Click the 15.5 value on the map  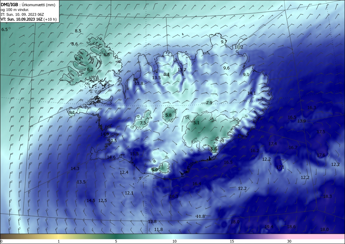(x=135, y=154)
